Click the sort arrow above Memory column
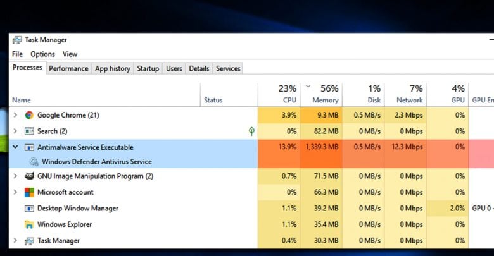Image resolution: width=494 pixels, height=256 pixels. 308,87
